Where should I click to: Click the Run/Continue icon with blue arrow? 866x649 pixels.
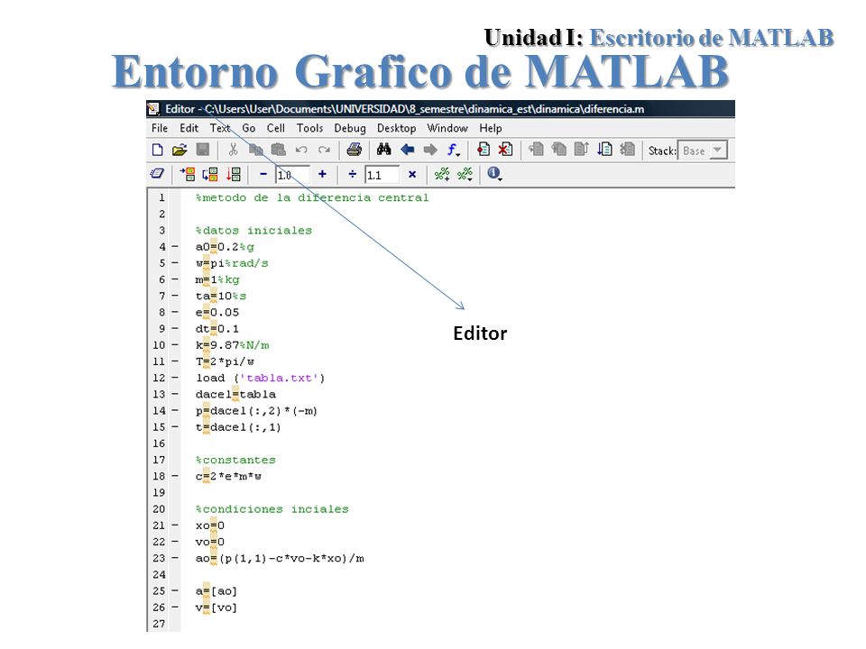pyautogui.click(x=604, y=150)
